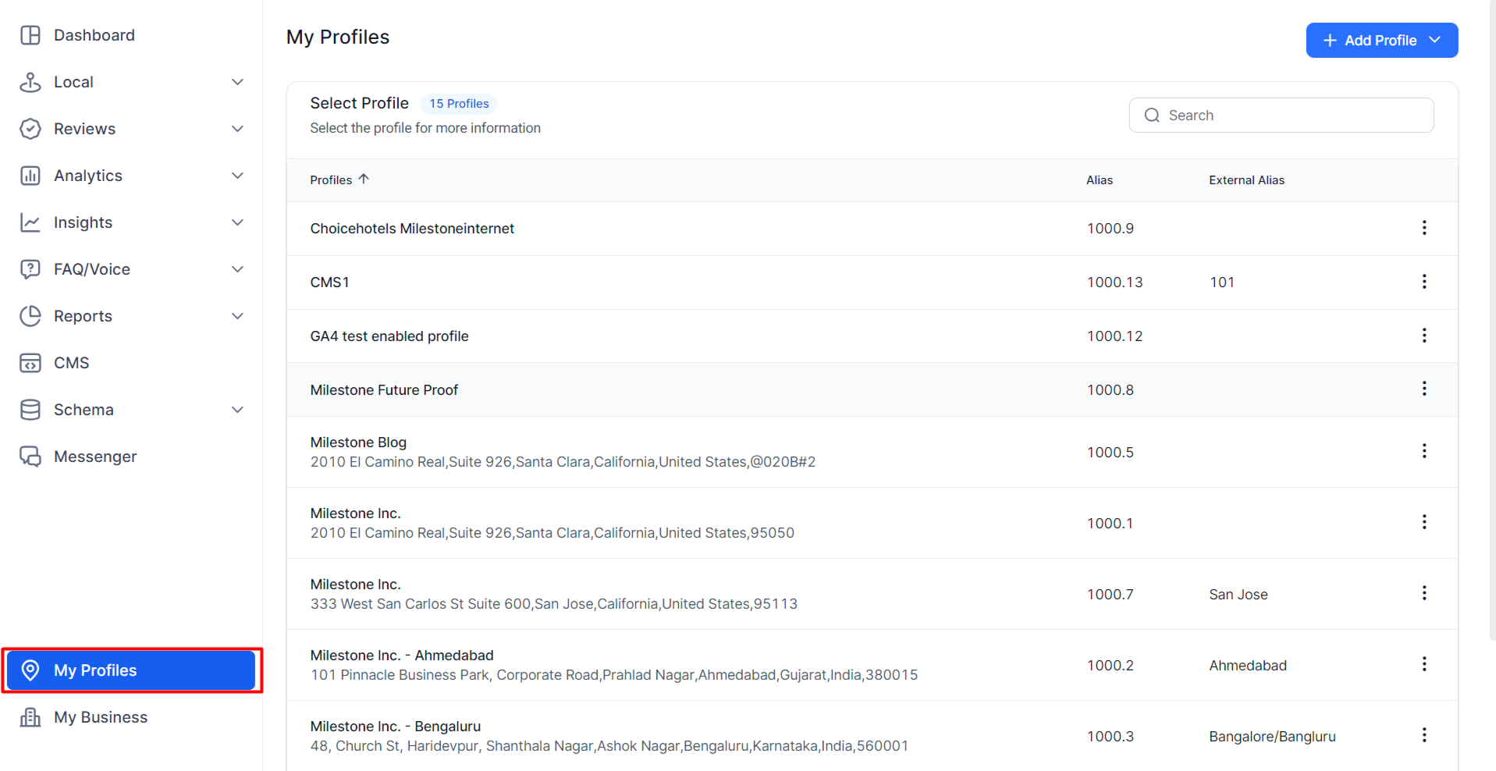This screenshot has height=771, width=1496.
Task: Click the Dashboard grid icon
Action: click(x=30, y=35)
